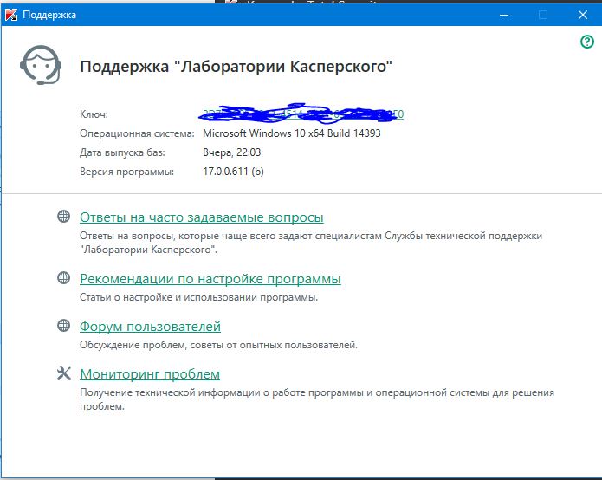Open the Мониторинг проблем link
Viewport: 602px width, 480px height.
tap(150, 374)
